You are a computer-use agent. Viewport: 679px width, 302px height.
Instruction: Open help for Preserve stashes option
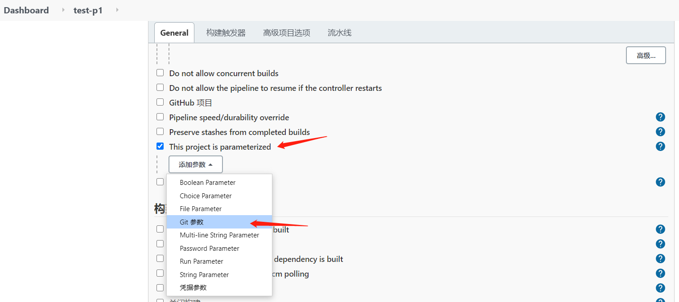(660, 132)
